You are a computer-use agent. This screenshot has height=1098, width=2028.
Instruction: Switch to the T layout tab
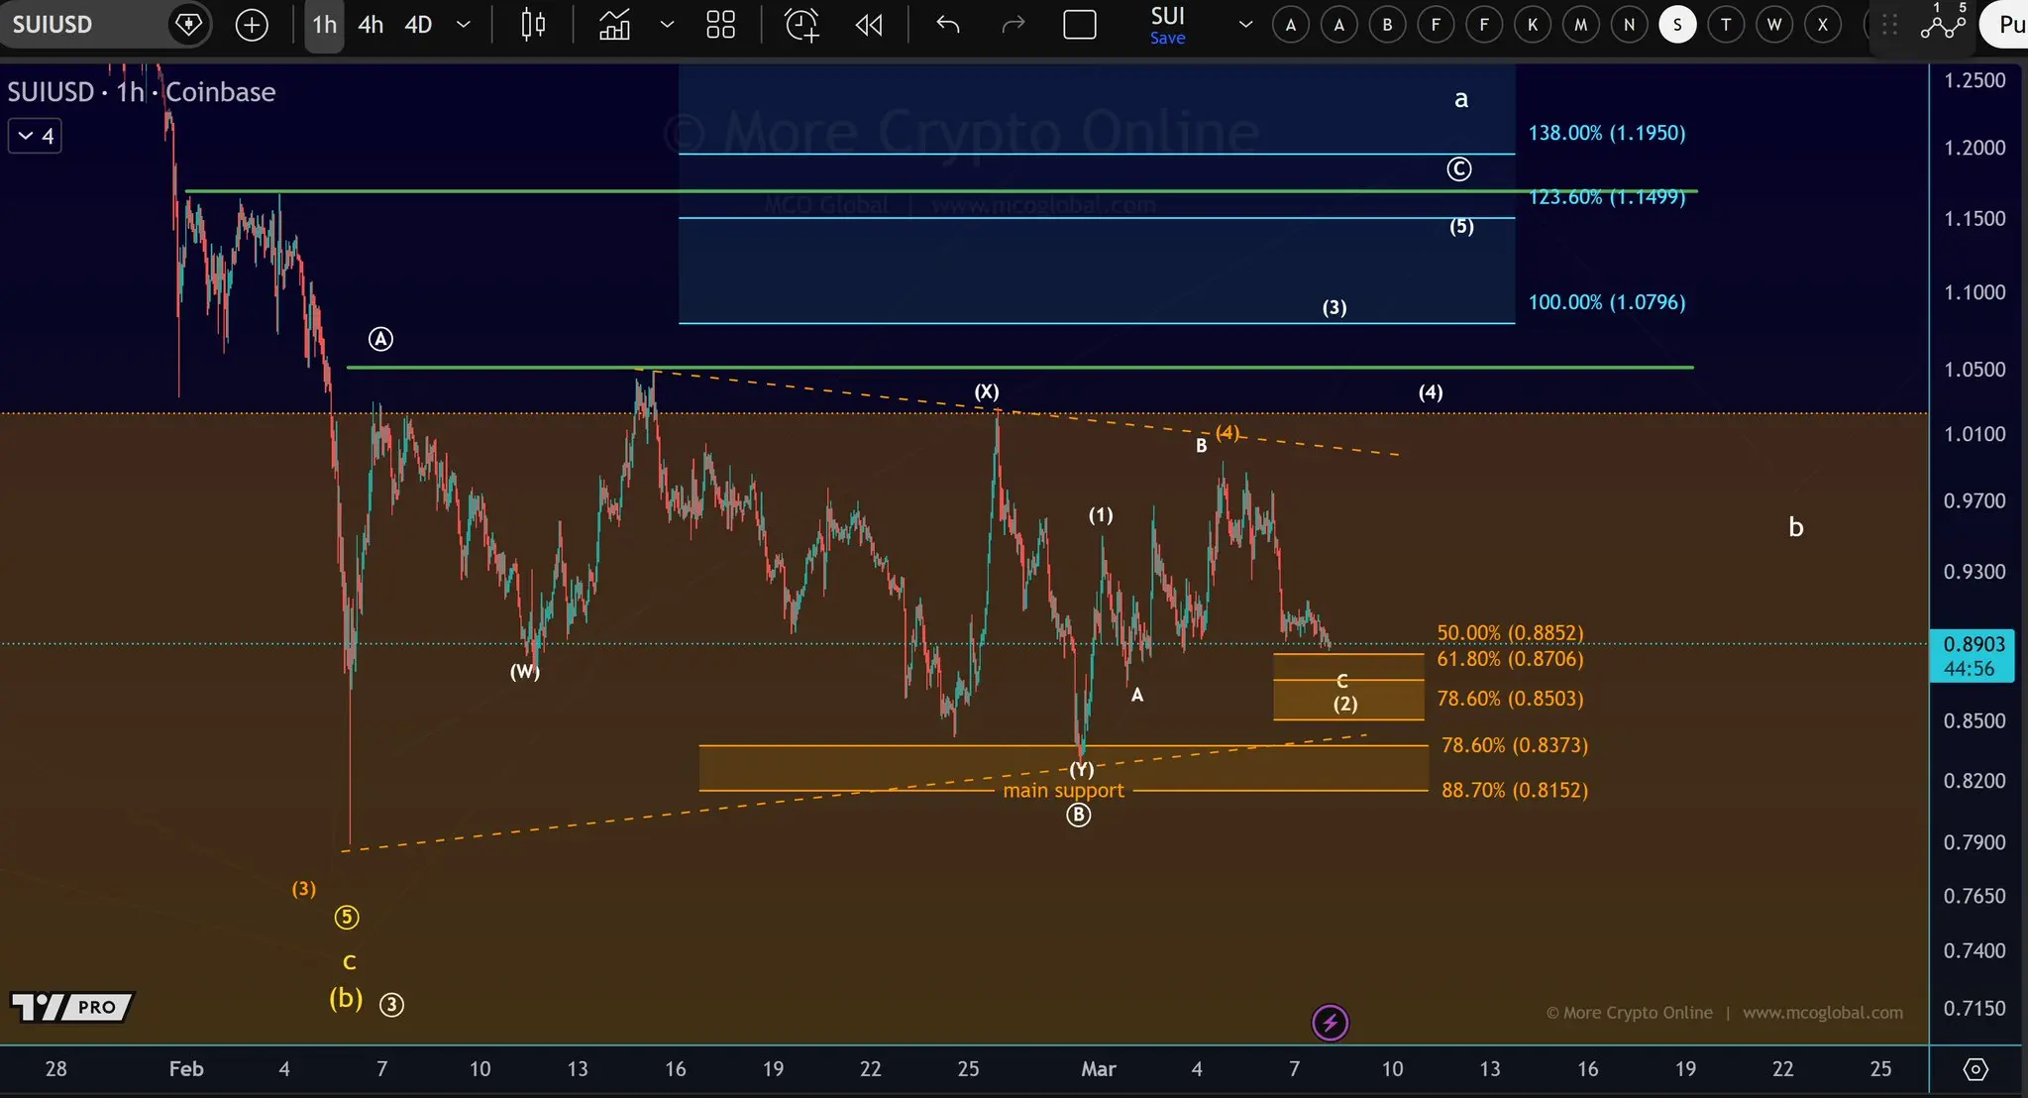(1726, 25)
